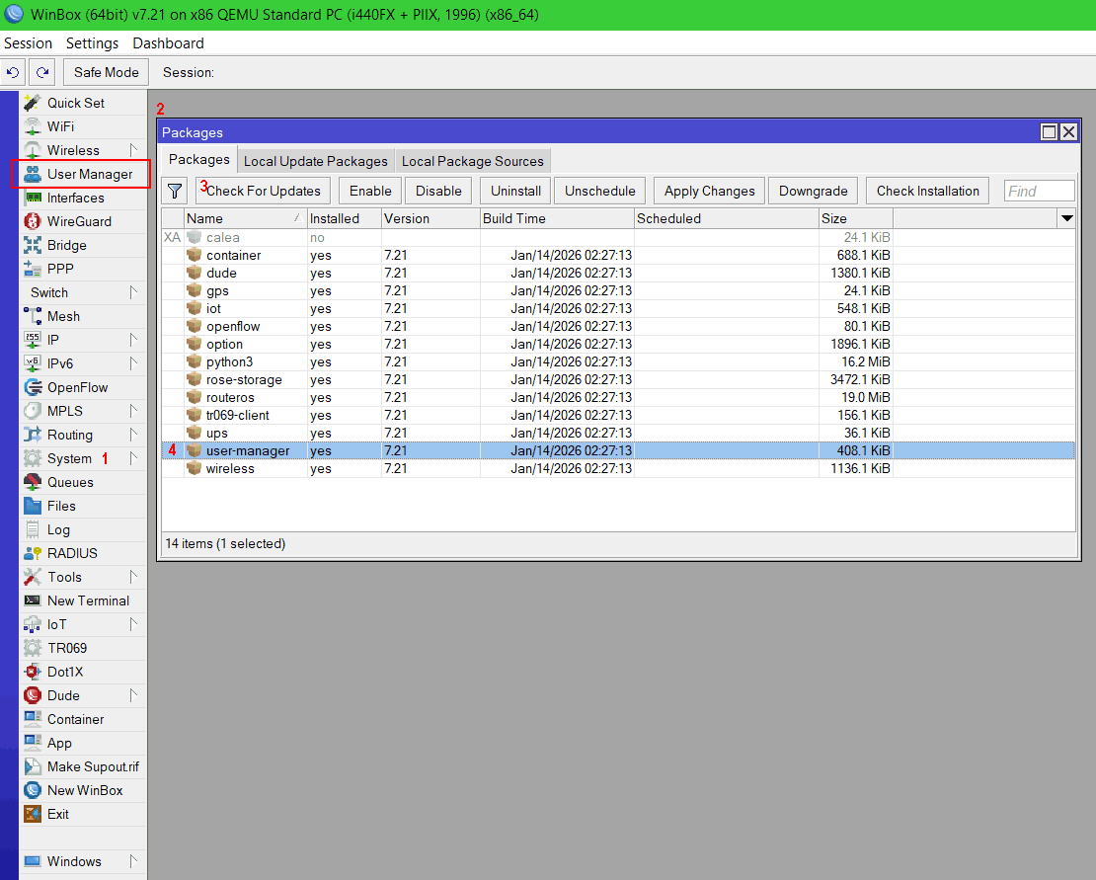Toggle the Safe Mode button

pyautogui.click(x=107, y=72)
